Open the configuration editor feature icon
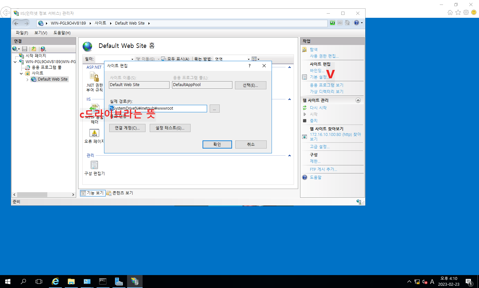 pos(94,165)
